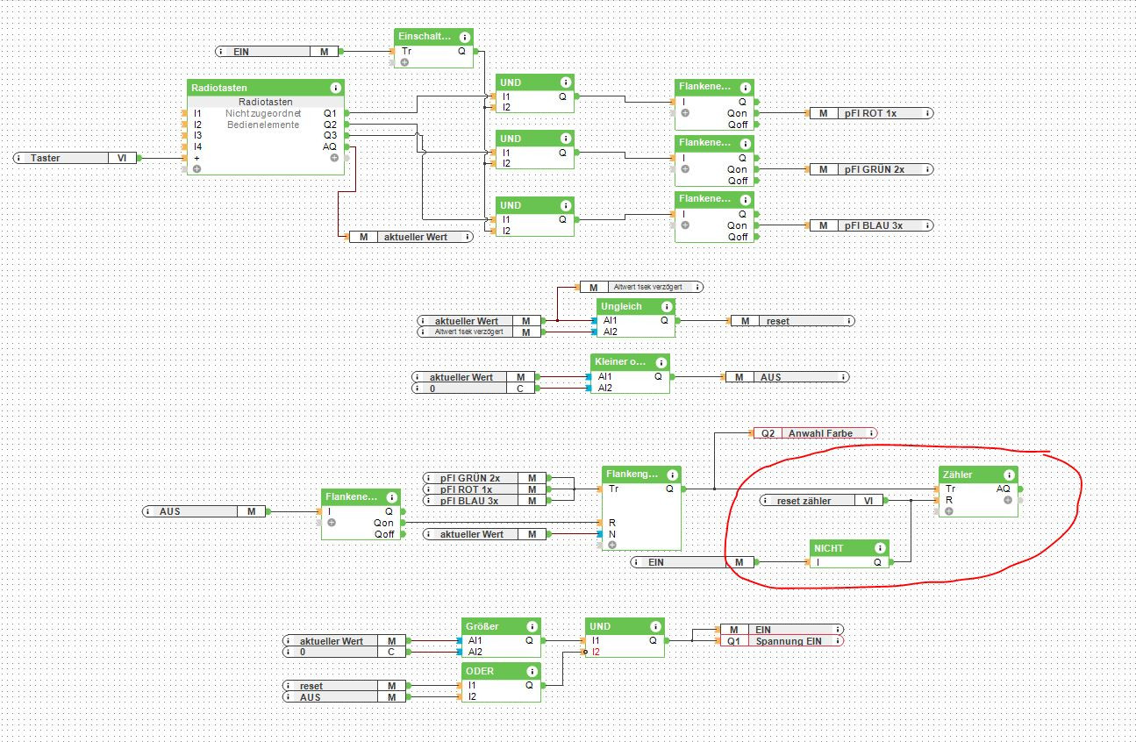Select the reset zähler virtual input
Viewport: 1136px width, 742px height.
[x=821, y=501]
